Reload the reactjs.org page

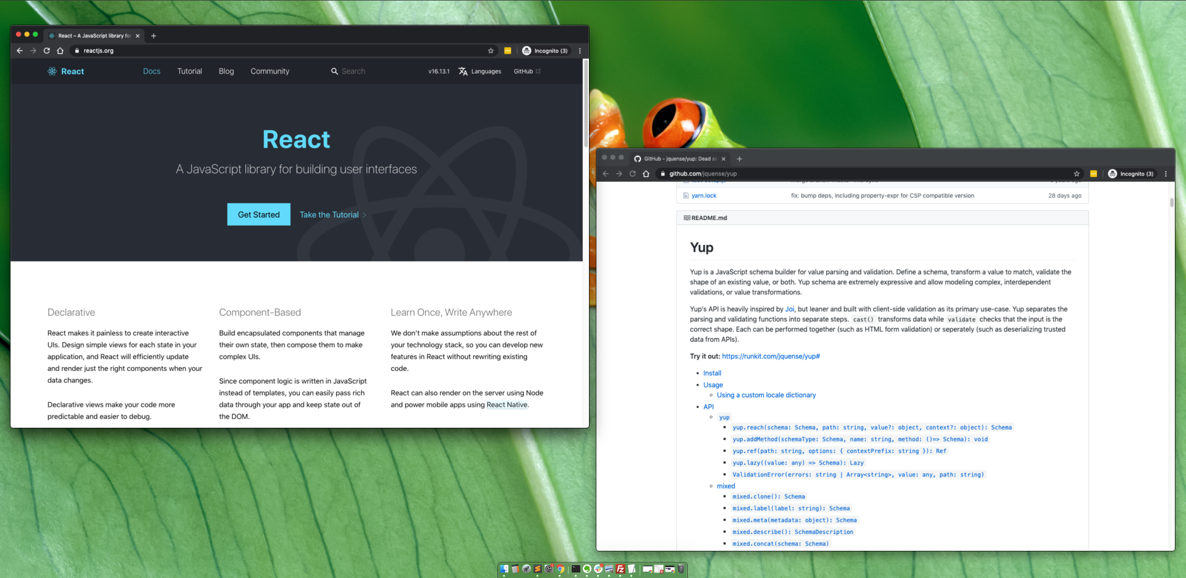click(x=46, y=51)
